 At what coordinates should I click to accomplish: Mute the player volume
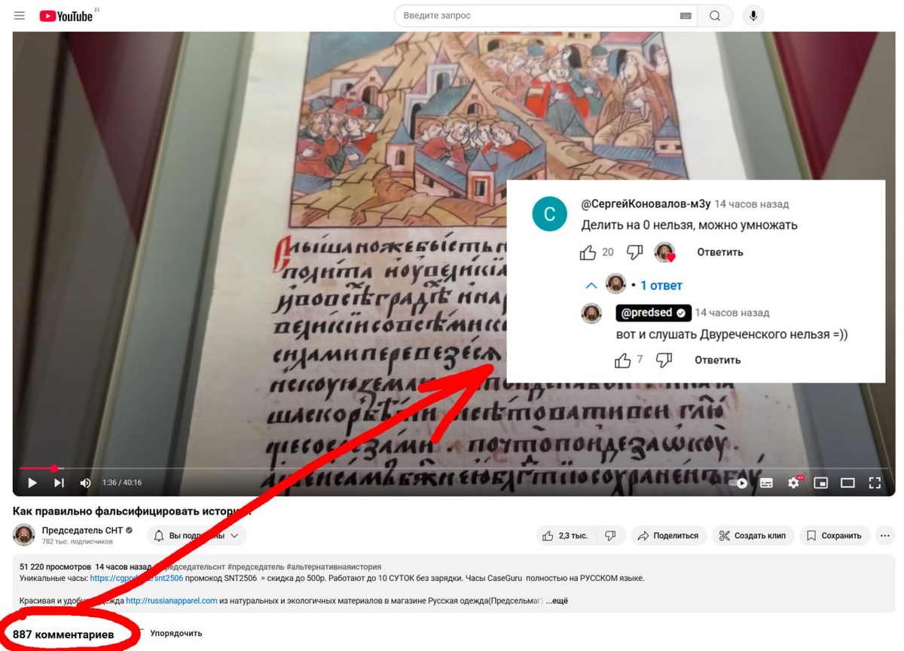[85, 483]
